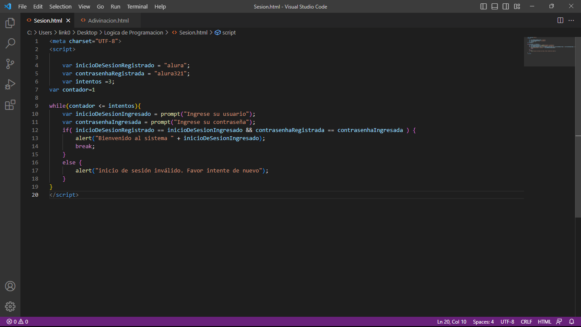
Task: Toggle Primary Side Bar layout icon
Action: [x=484, y=6]
